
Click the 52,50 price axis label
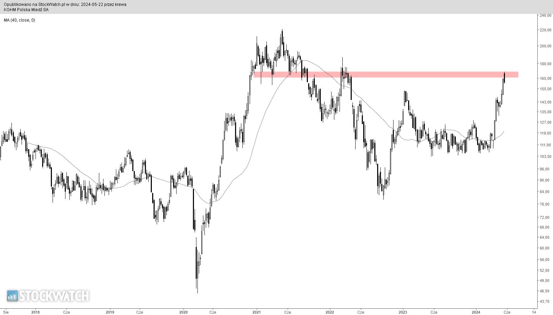544,270
